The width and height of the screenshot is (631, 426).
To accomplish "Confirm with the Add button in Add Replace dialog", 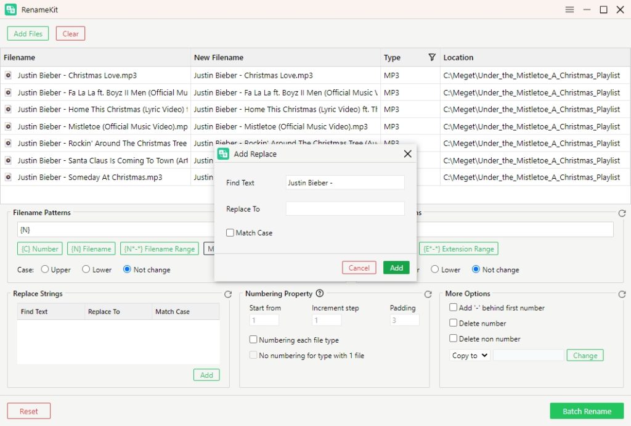I will [397, 268].
